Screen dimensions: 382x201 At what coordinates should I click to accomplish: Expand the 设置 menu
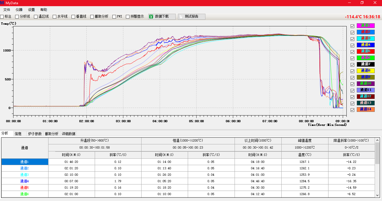[x=31, y=10]
